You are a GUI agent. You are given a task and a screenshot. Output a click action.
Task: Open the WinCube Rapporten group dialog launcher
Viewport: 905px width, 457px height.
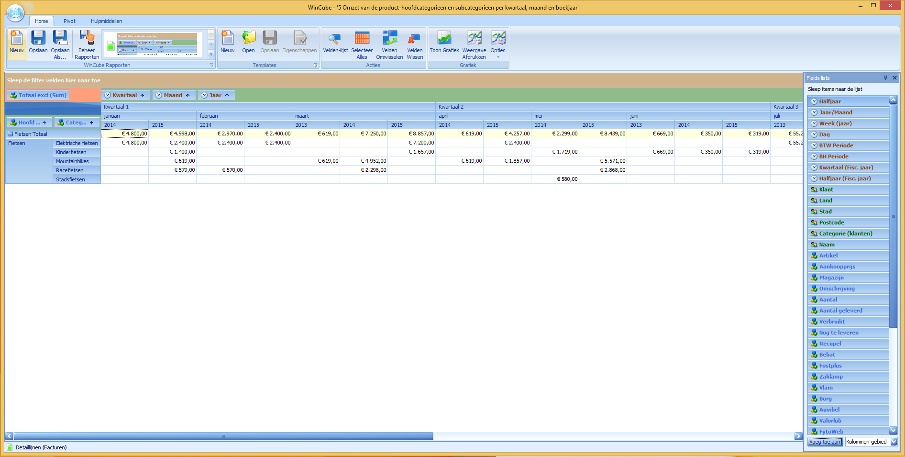pyautogui.click(x=212, y=65)
